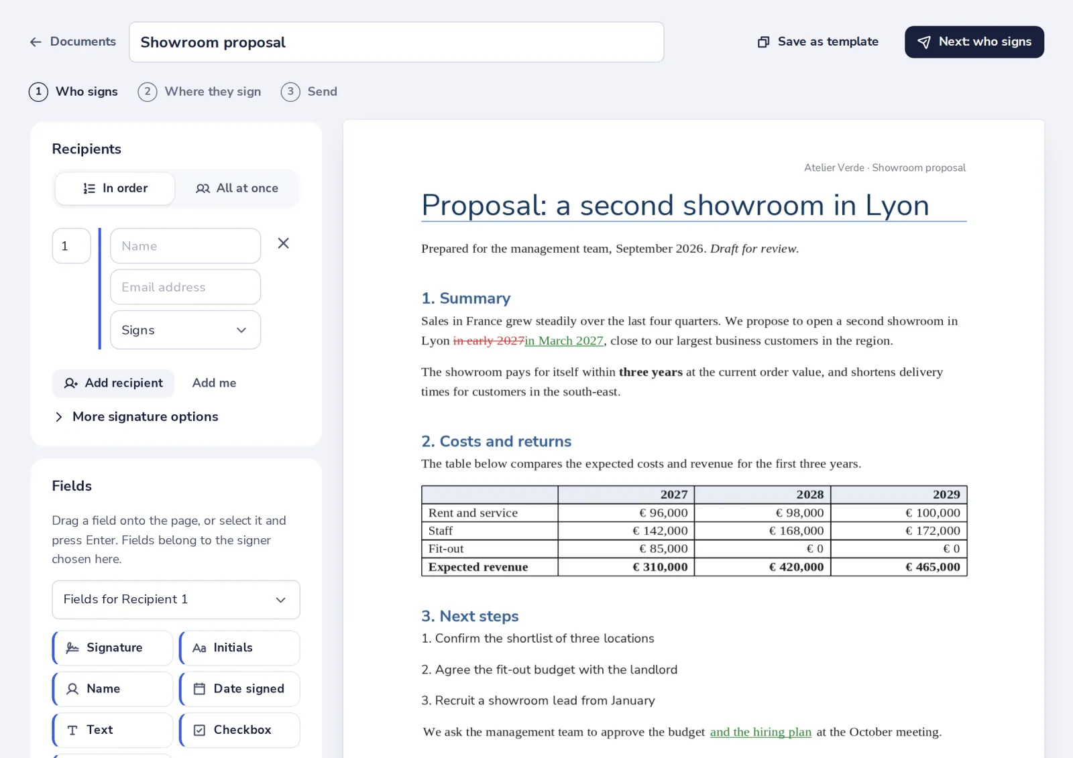Go to step 3 Send
This screenshot has height=758, width=1073.
pos(309,91)
